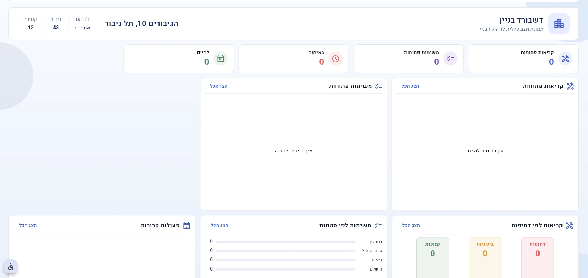Select the orange בינוניות urgency card
588x278 pixels.
click(x=485, y=257)
